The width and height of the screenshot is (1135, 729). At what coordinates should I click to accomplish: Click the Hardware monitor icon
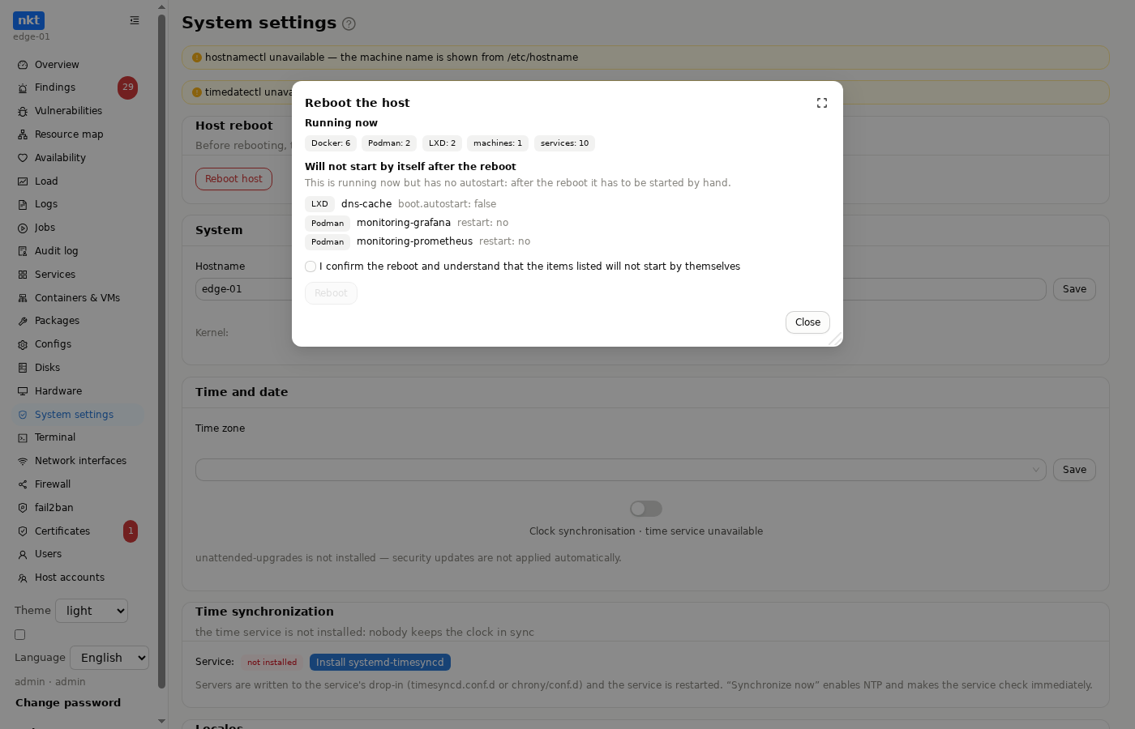tap(23, 391)
